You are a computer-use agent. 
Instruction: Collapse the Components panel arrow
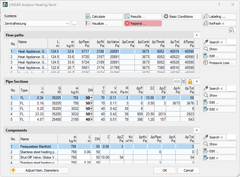pyautogui.click(x=197, y=130)
